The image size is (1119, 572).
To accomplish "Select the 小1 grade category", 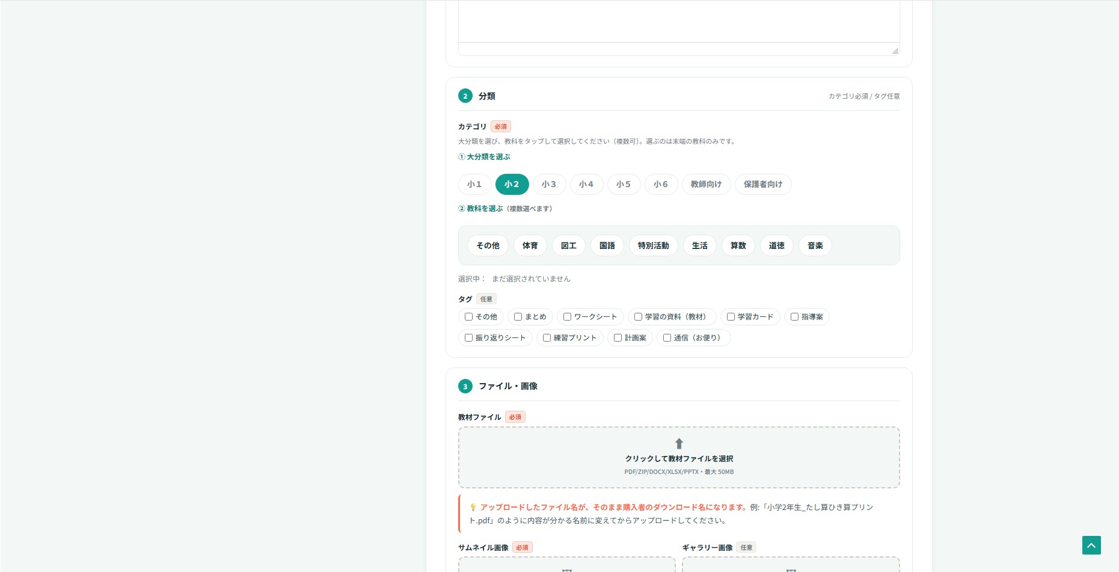I will point(474,184).
